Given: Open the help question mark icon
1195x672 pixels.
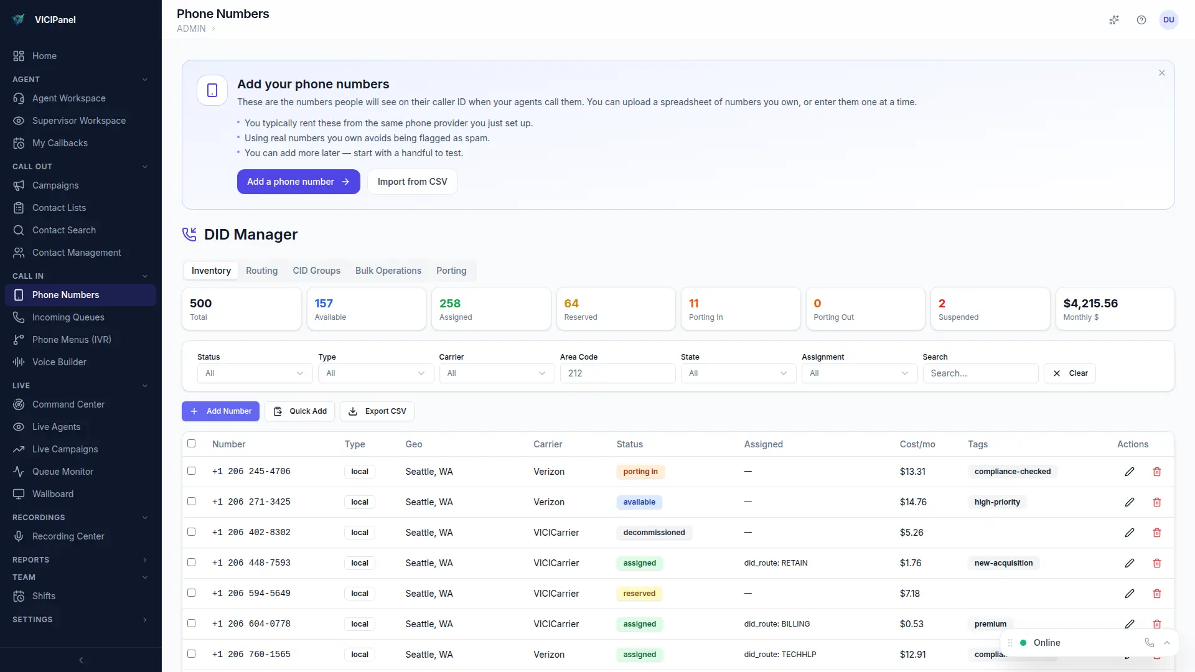Looking at the screenshot, I should pos(1141,20).
